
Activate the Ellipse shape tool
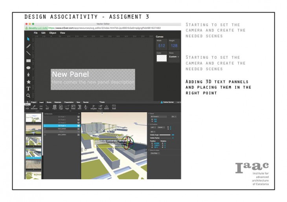point(28,68)
